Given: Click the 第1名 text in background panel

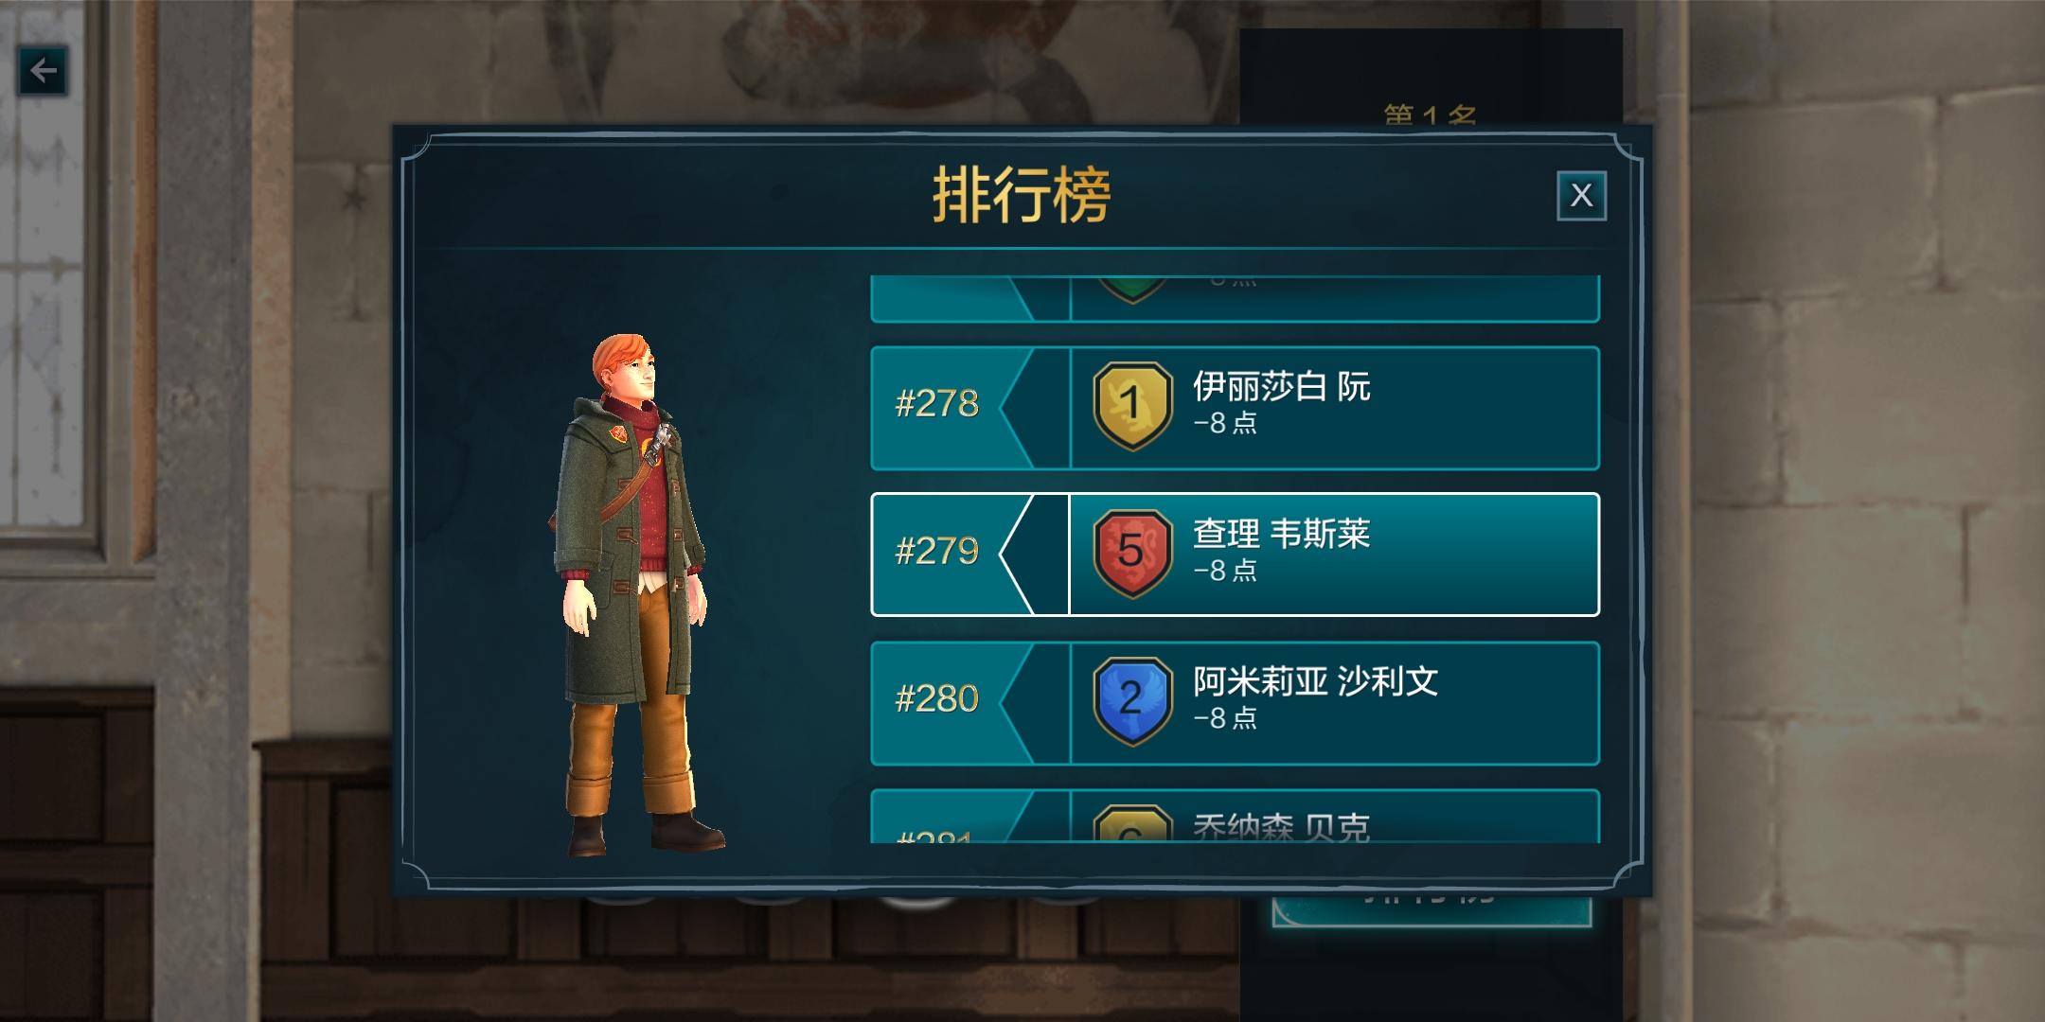Looking at the screenshot, I should pyautogui.click(x=1430, y=115).
